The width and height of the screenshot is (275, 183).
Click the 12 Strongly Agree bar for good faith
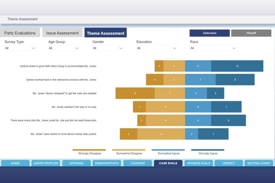coord(237,66)
